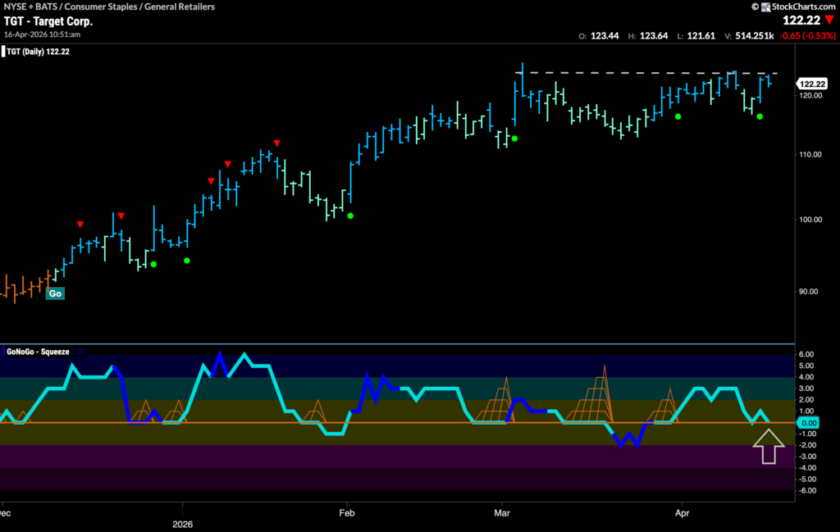The image size is (840, 532).
Task: Click the red down arrow beside 122.22
Action: point(830,20)
